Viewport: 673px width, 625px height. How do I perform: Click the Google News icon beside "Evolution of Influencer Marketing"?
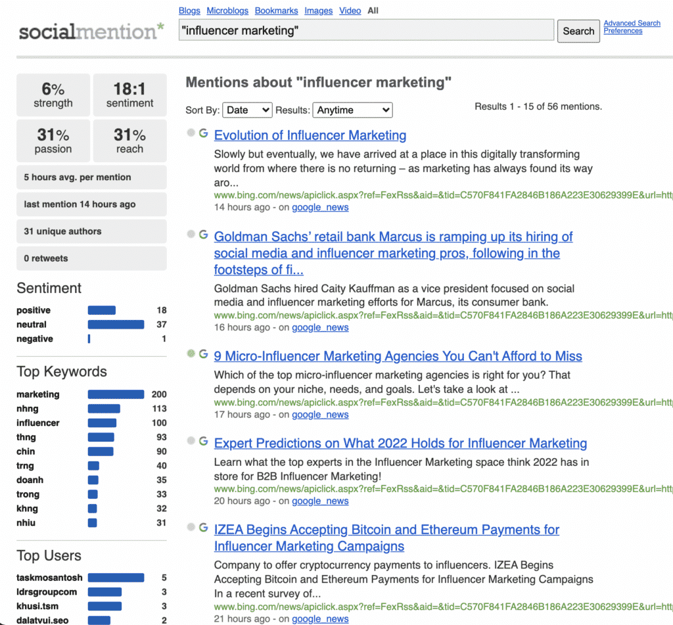[x=203, y=133]
